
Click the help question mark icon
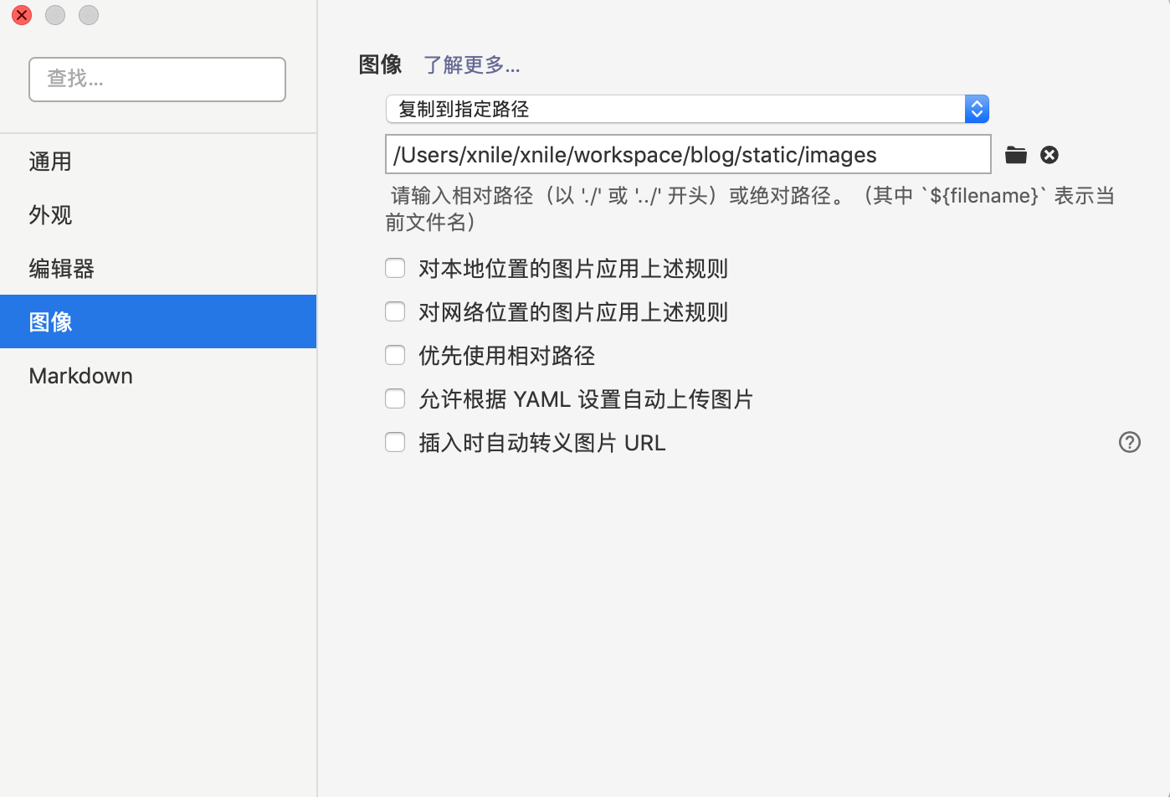(1129, 442)
